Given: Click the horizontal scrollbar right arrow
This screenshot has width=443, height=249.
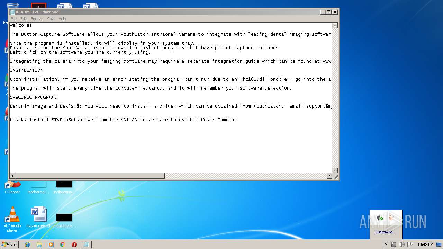Looking at the screenshot, I should coord(329,176).
